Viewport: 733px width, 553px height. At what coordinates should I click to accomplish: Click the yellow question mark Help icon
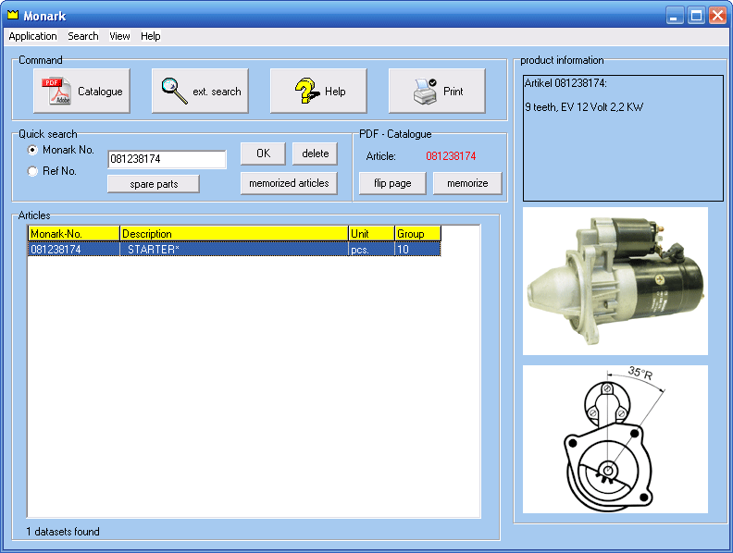click(x=306, y=91)
